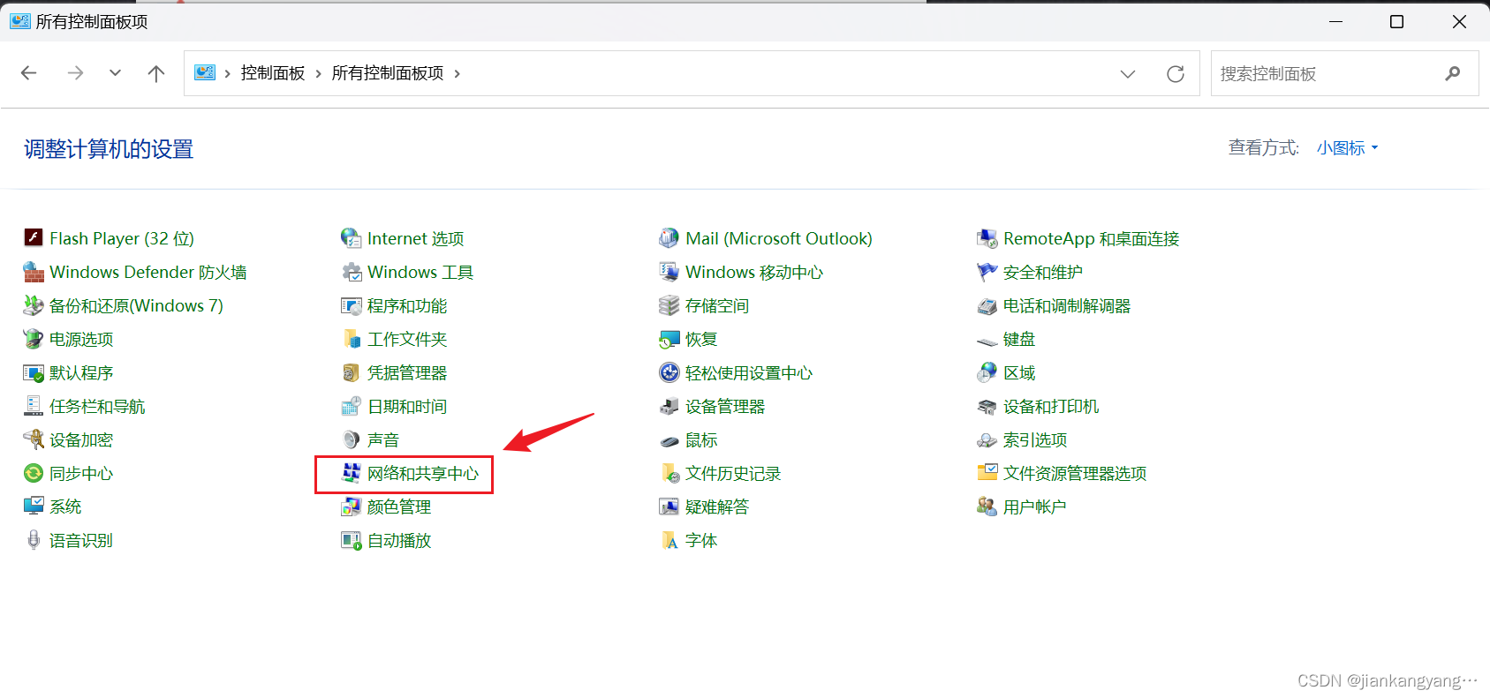Open the 设备和打印机 link
Screen dimensions: 1490x698
point(1051,406)
